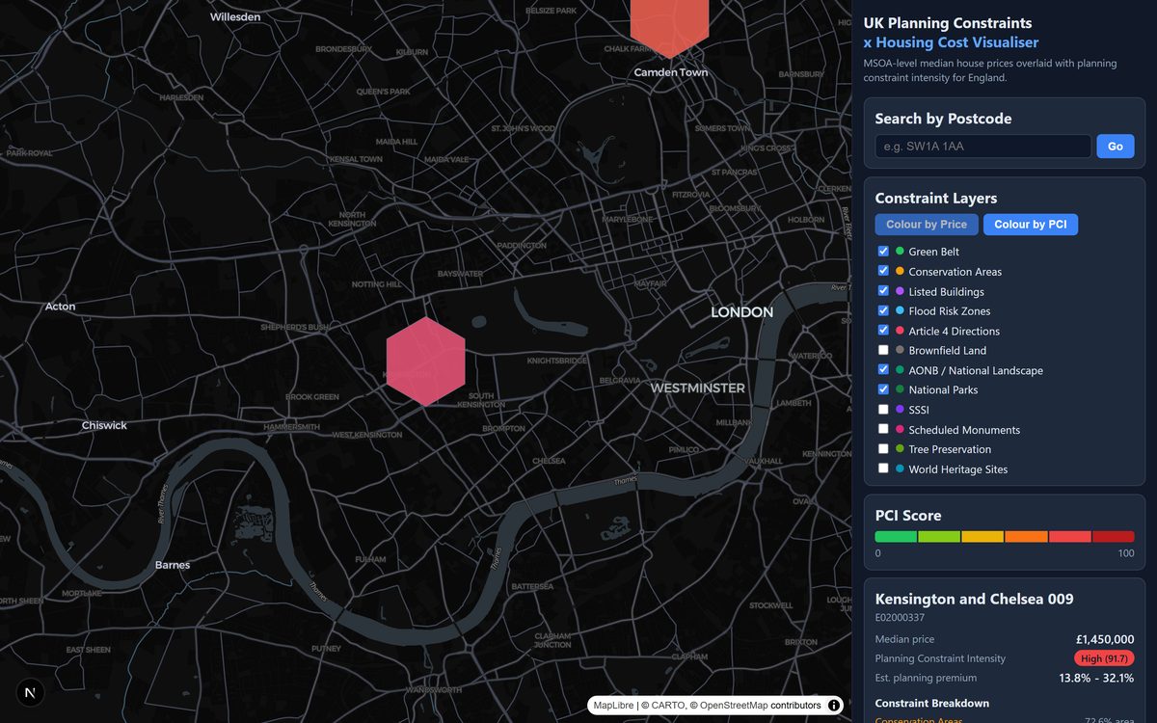1157x723 pixels.
Task: Disable the National Parks layer
Action: pyautogui.click(x=883, y=389)
